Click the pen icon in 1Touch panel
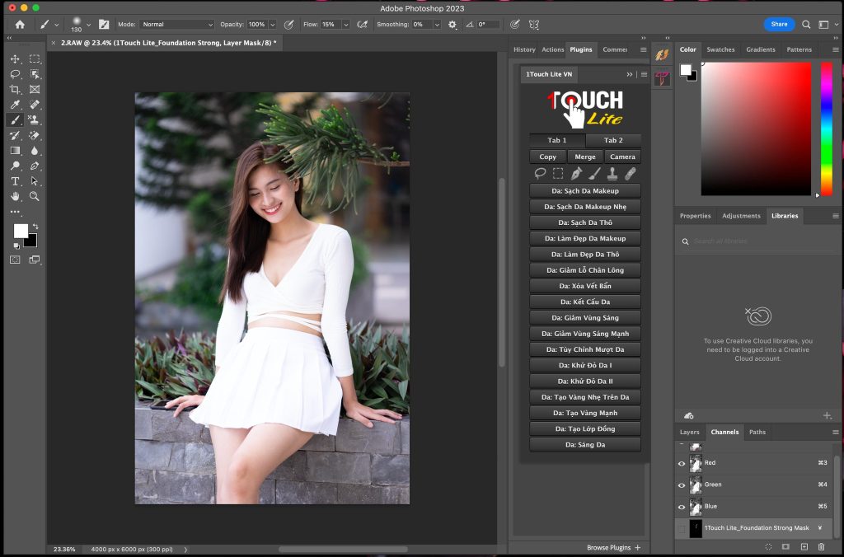The width and height of the screenshot is (844, 557). pyautogui.click(x=576, y=174)
